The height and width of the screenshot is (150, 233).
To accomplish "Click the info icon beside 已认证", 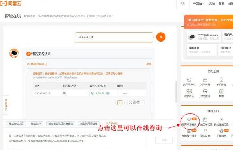I will 108,93.
